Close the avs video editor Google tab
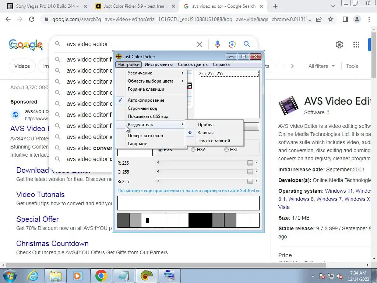 (262, 7)
